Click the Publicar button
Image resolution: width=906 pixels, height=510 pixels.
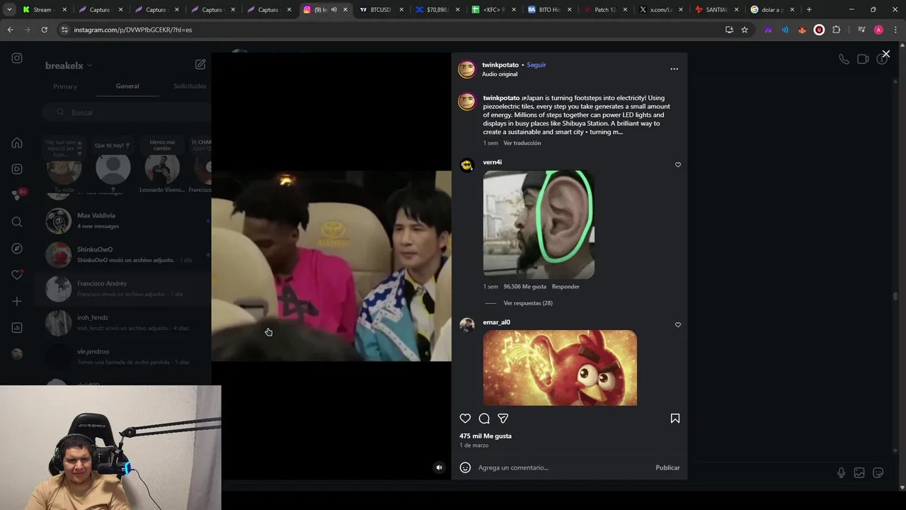click(667, 467)
